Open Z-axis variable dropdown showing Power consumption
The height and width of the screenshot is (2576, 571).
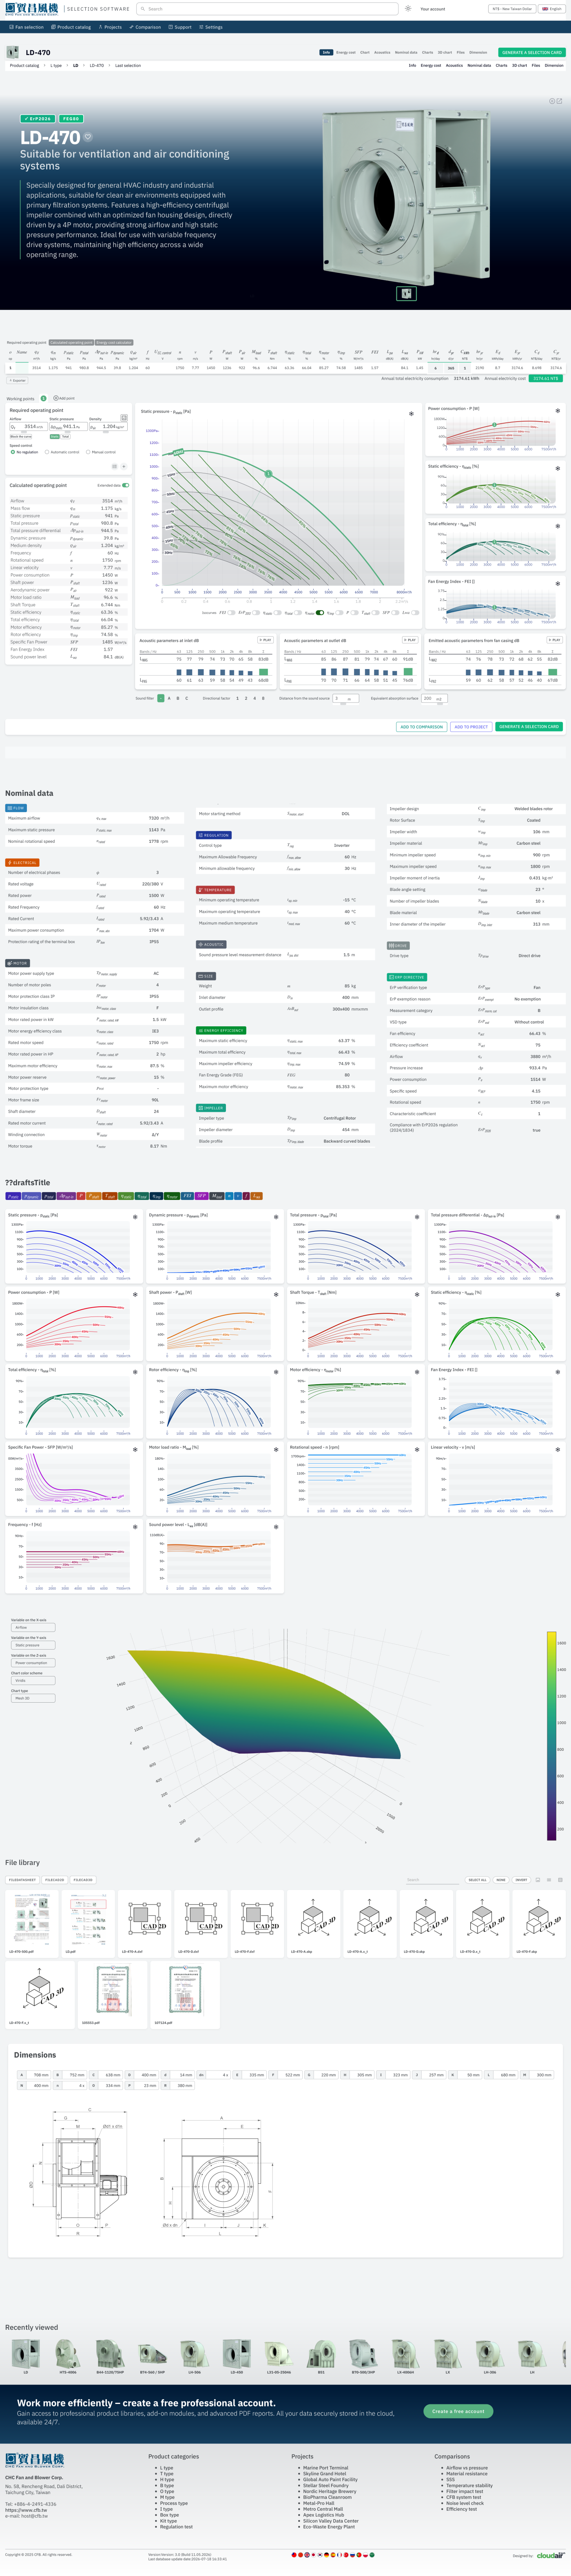[x=33, y=1663]
